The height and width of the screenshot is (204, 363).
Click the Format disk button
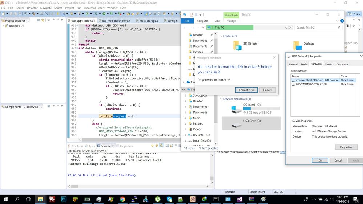tap(246, 90)
